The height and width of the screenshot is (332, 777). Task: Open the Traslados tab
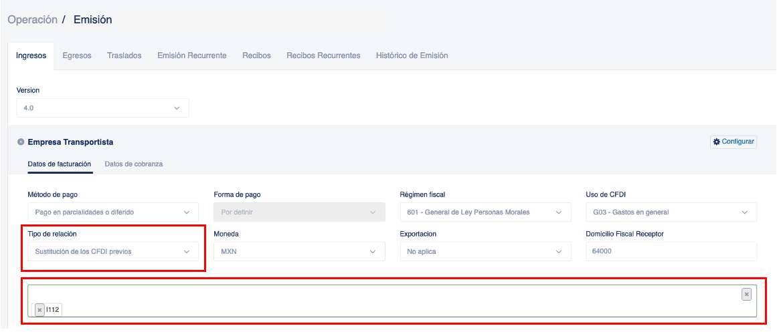pos(124,55)
